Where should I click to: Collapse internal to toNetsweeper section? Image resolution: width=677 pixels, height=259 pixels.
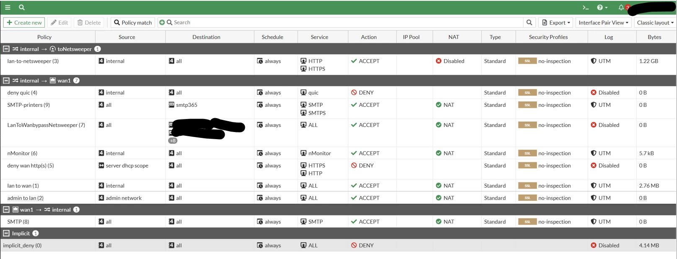(6, 49)
